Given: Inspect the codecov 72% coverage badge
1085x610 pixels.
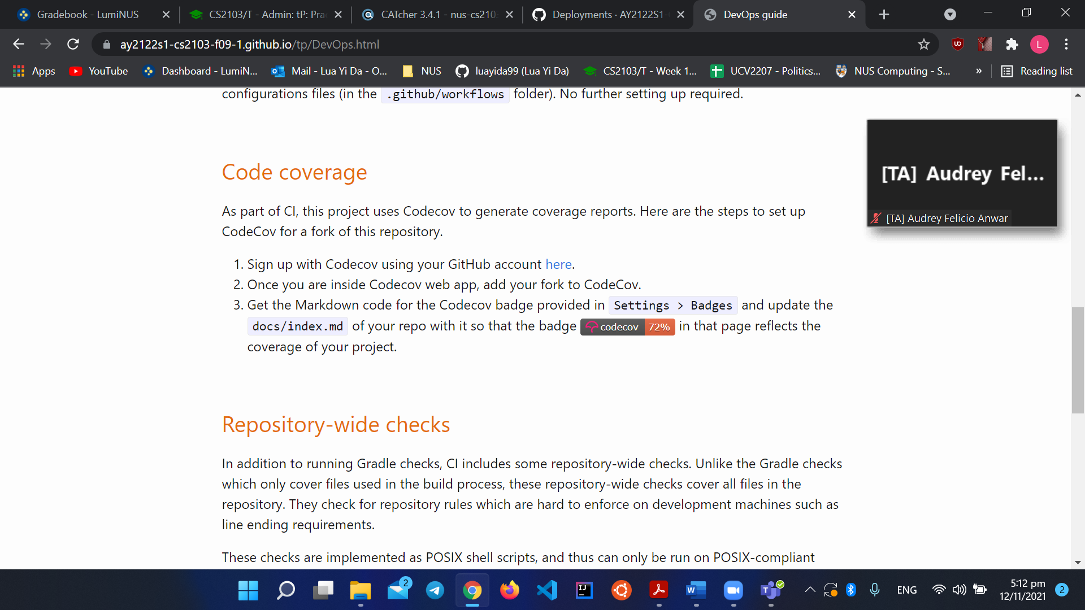Looking at the screenshot, I should tap(627, 326).
